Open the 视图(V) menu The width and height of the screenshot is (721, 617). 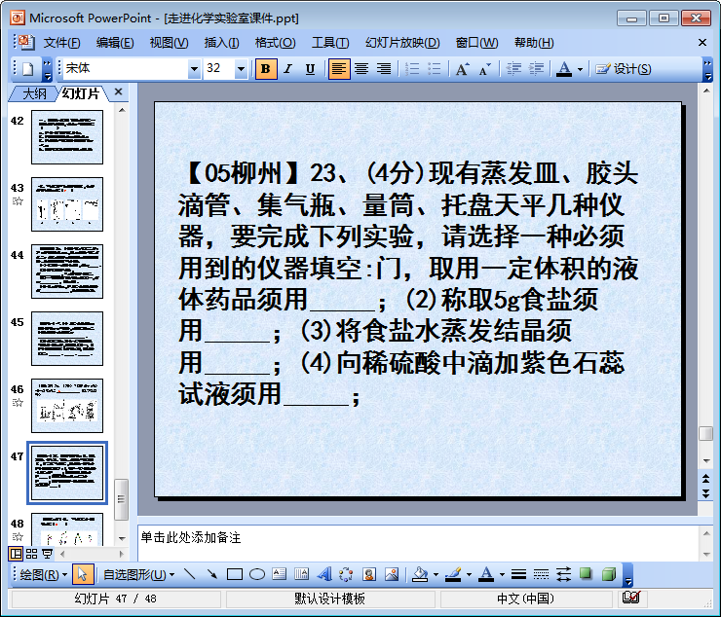point(169,43)
